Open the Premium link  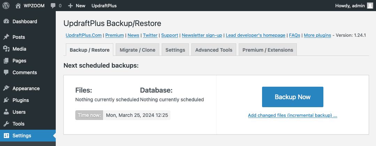pos(115,35)
